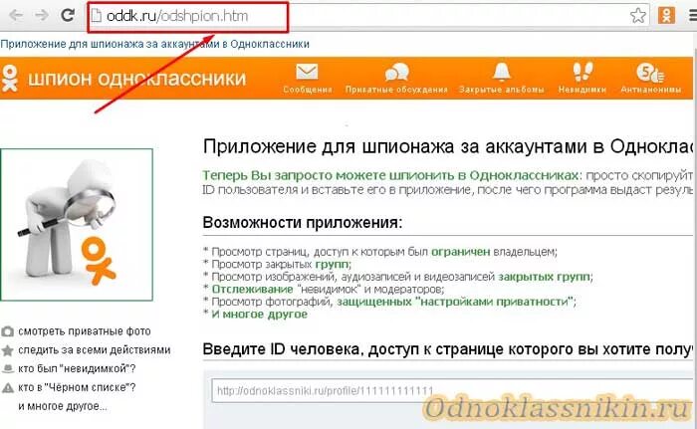Click the profile ID input field
697x429 pixels.
click(x=454, y=391)
